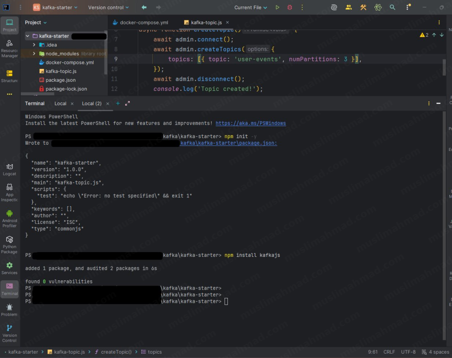The image size is (452, 358).
Task: Open the package.json link in terminal output
Action: point(229,143)
